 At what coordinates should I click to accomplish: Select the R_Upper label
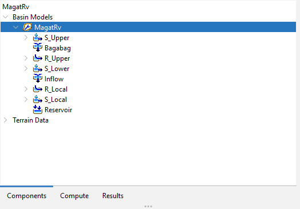click(x=57, y=58)
